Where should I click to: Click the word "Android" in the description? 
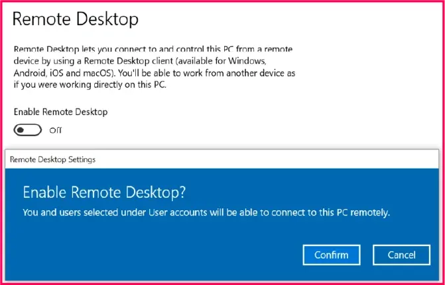[x=29, y=73]
